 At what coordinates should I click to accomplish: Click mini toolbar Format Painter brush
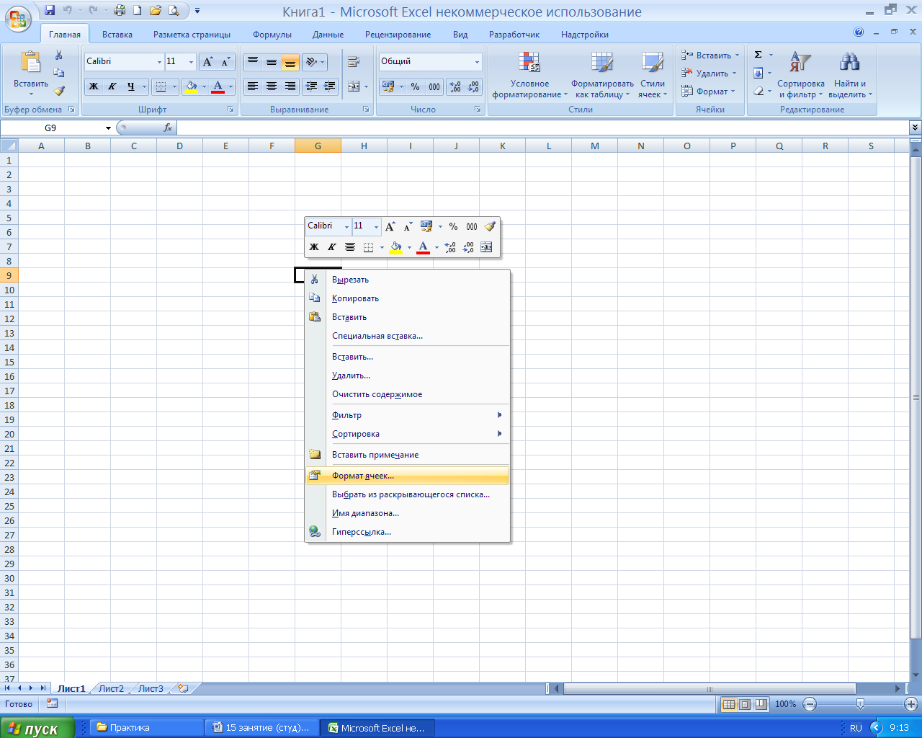[490, 226]
